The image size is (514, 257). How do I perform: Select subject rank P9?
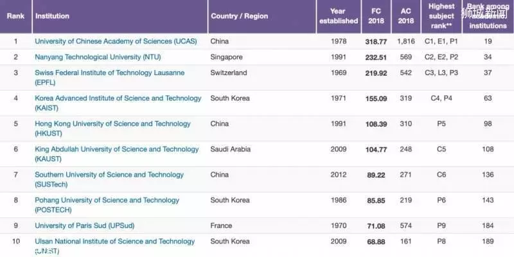point(441,226)
